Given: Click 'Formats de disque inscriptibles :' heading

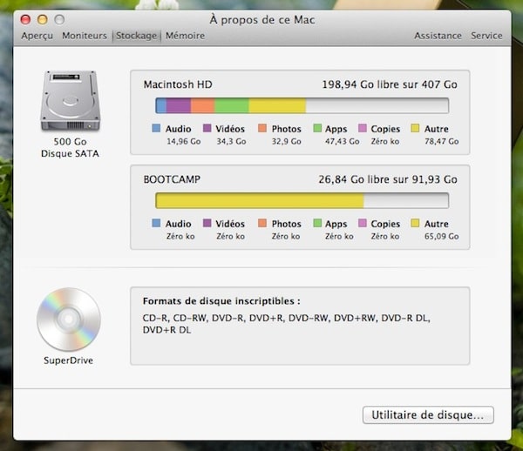Looking at the screenshot, I should (221, 300).
